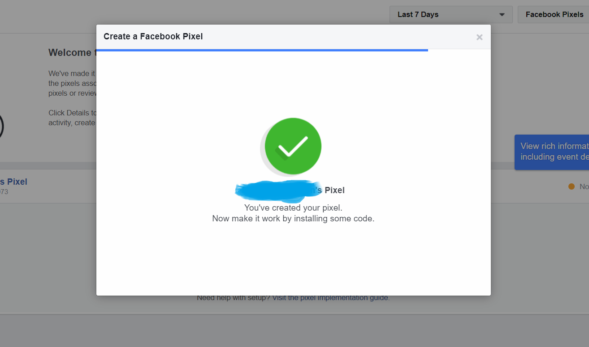
Task: Click the You've created your pixel message
Action: point(293,207)
